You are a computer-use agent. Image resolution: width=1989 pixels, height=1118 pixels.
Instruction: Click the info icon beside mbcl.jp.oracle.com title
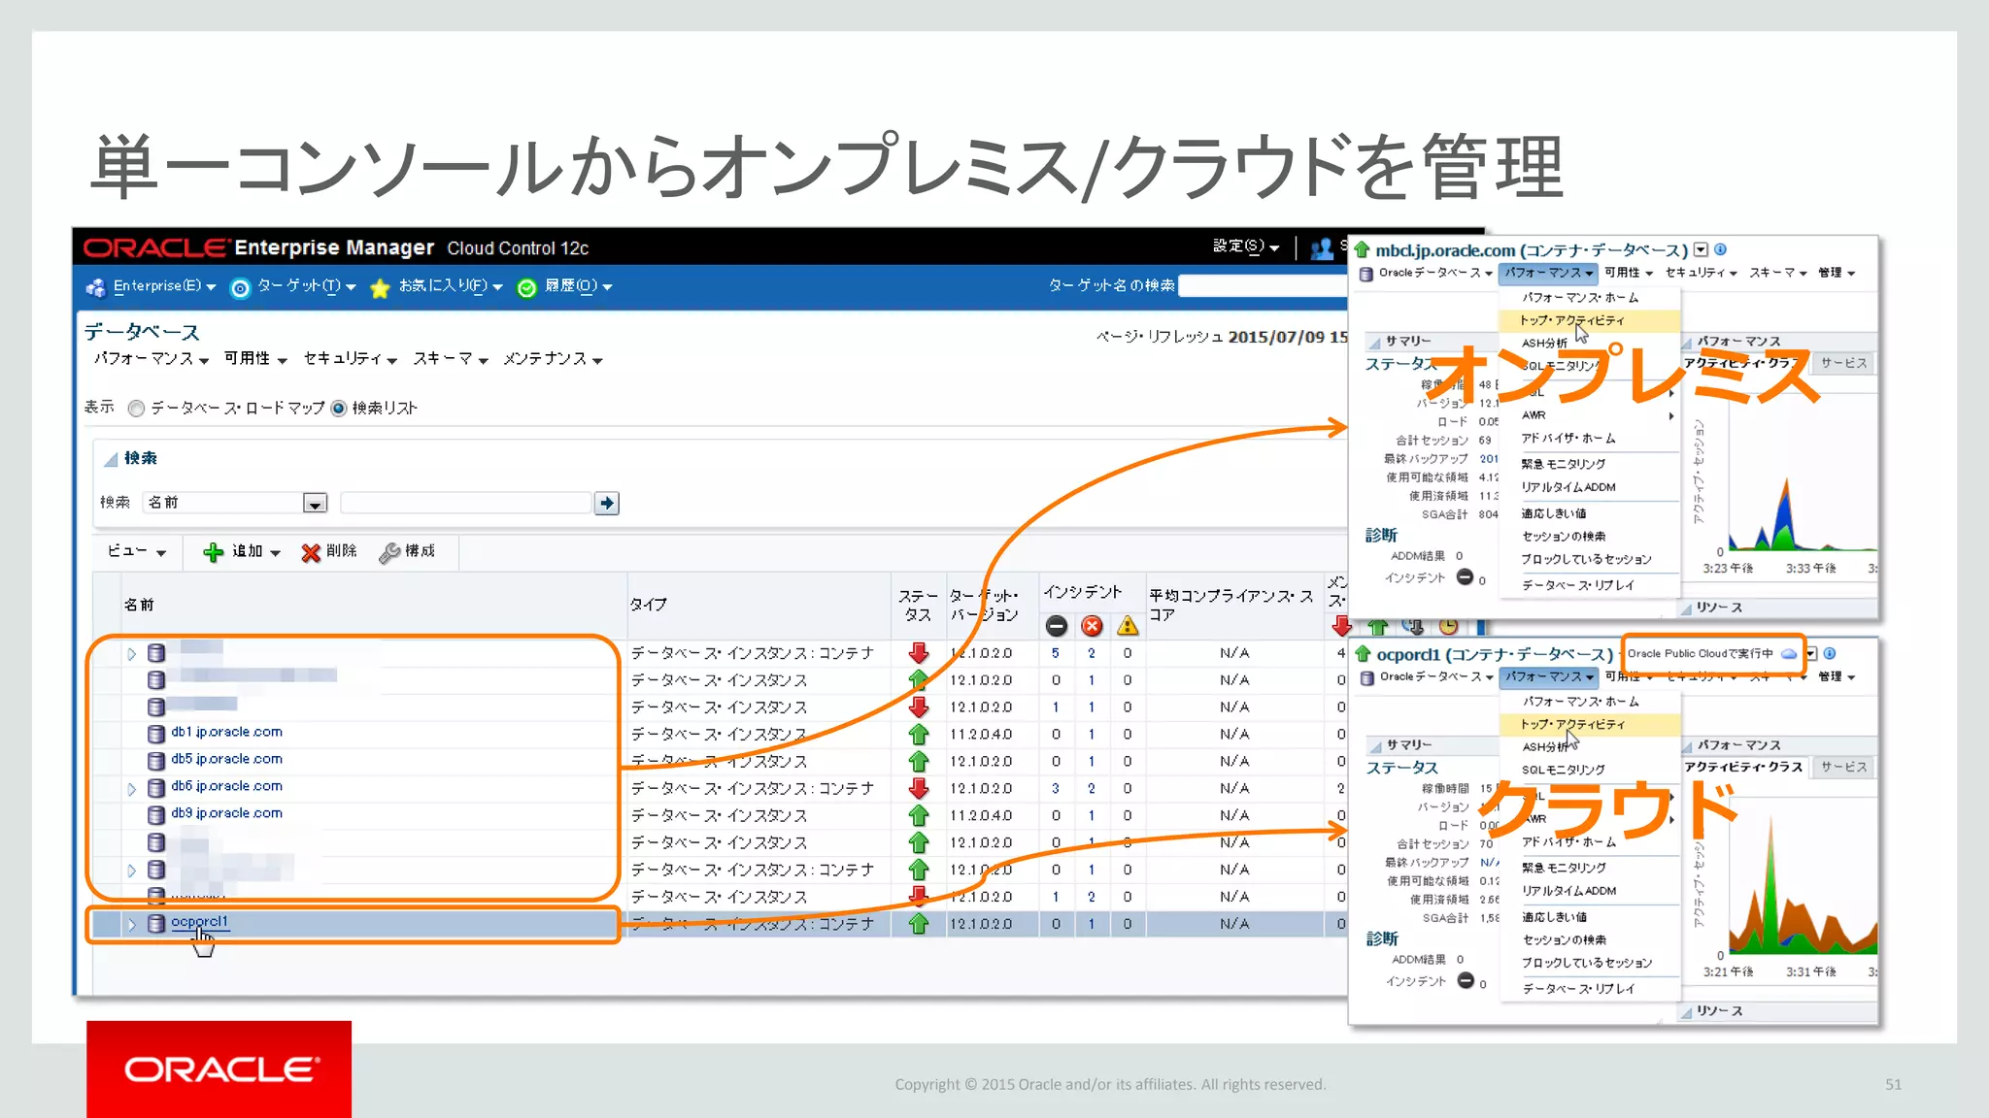pos(1720,249)
